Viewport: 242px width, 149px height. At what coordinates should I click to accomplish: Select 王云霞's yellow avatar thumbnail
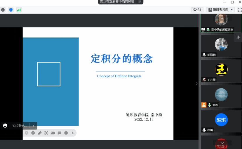point(221,69)
